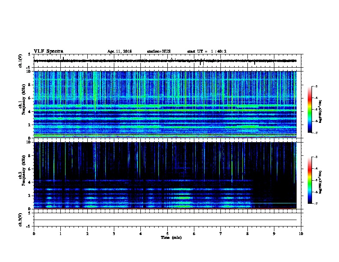This screenshot has width=339, height=262.
Task: Click the "7" minute tick on the time axis
Action: [x=221, y=234]
